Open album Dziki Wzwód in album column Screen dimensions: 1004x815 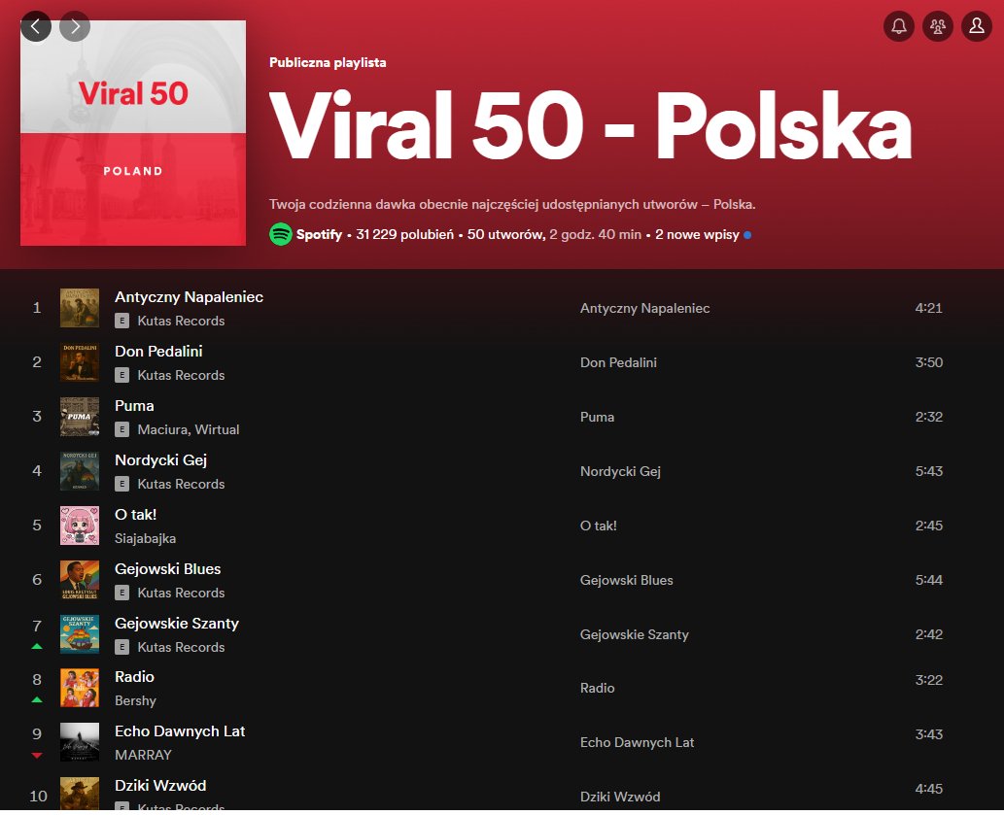(620, 798)
